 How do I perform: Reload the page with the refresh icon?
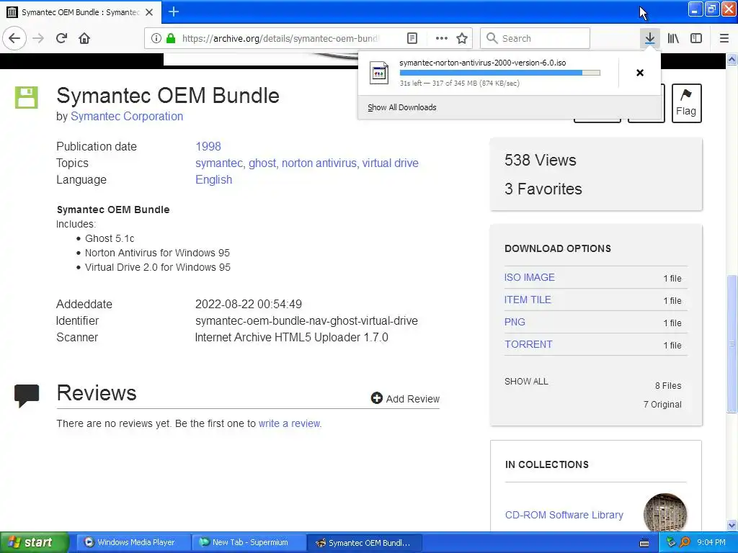tap(62, 38)
